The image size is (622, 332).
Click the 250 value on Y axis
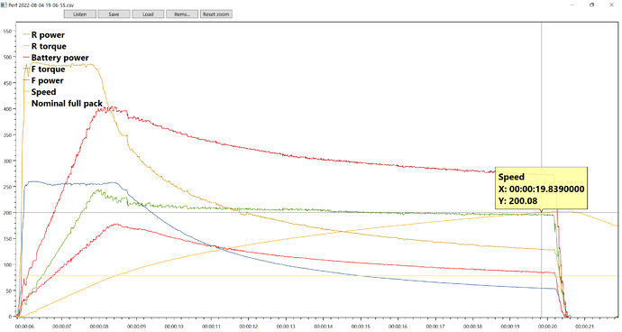tap(7, 187)
